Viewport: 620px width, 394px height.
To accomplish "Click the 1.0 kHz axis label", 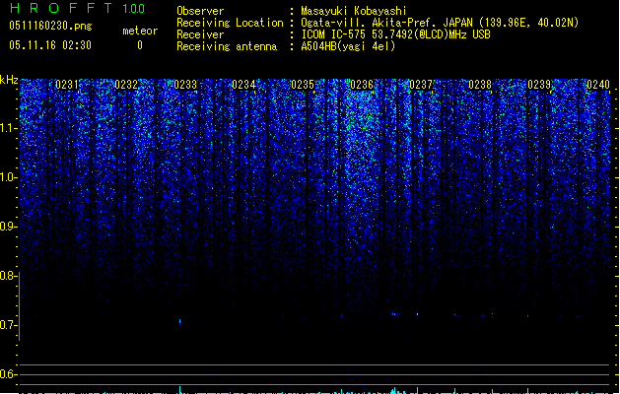I will [x=8, y=177].
